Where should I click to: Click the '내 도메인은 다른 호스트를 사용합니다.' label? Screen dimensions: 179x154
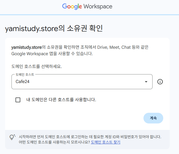point(61,100)
